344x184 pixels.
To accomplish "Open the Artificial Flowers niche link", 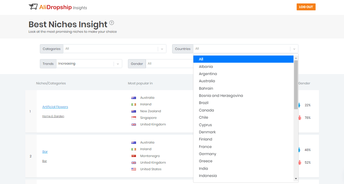I will tap(55, 107).
